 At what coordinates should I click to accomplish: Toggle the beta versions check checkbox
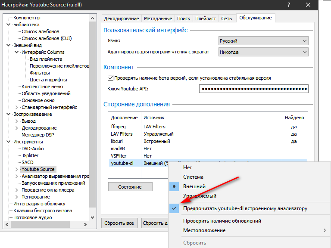tap(110, 78)
